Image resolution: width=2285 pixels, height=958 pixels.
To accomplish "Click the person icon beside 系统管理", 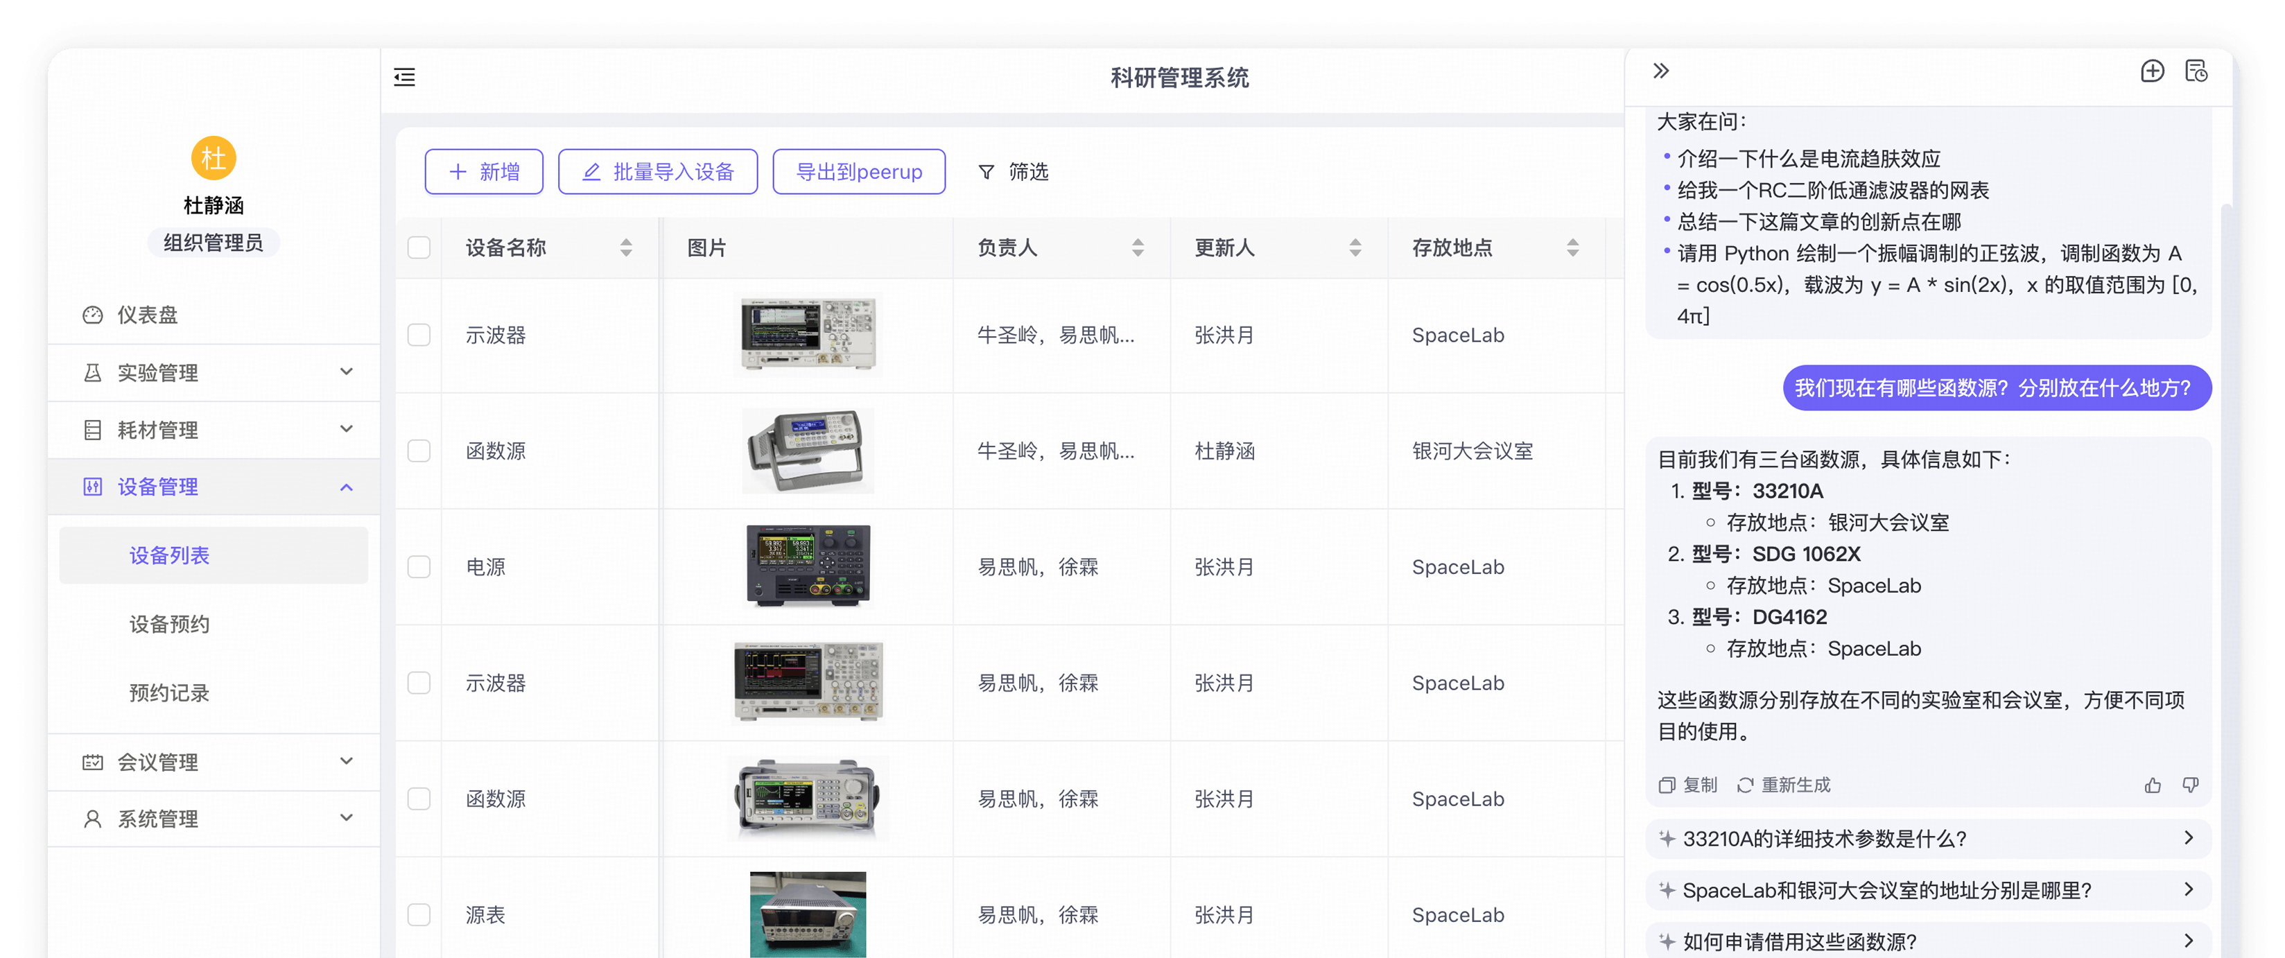I will click(x=92, y=819).
